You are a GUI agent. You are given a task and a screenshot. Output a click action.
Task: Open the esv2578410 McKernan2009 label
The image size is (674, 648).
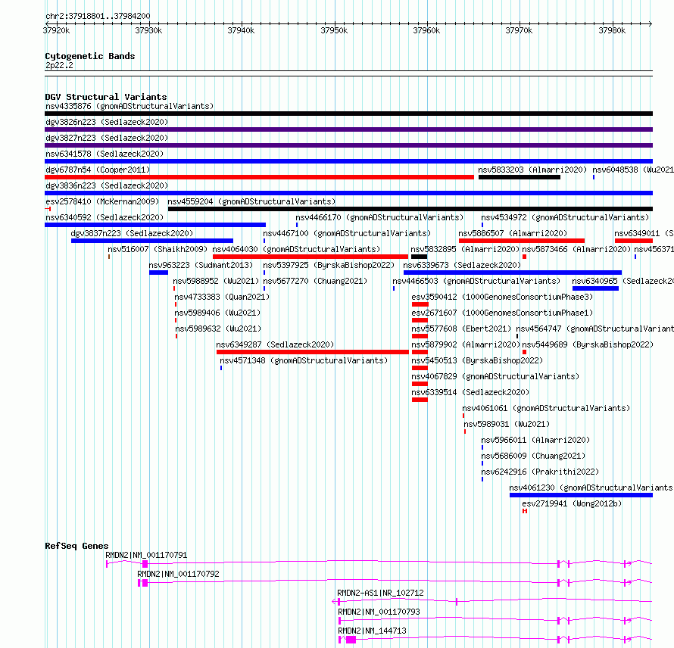pyautogui.click(x=102, y=201)
